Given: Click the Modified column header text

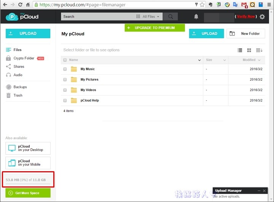Looking at the screenshot, I should tap(249, 60).
